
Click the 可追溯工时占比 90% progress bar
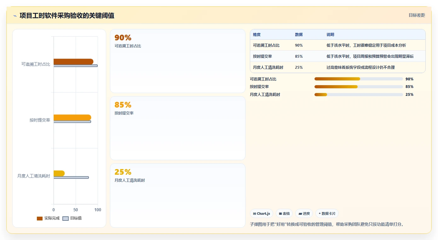(x=359, y=79)
